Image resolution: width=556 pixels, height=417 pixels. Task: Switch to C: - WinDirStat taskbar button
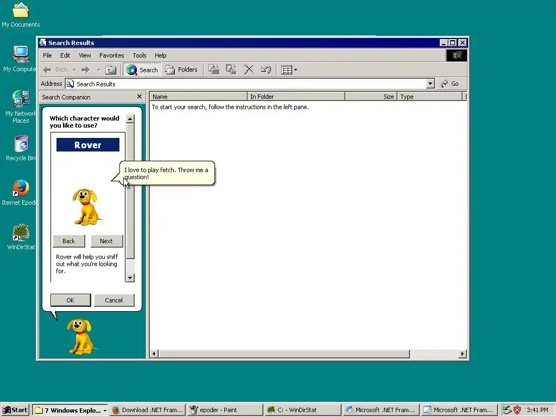pos(303,410)
